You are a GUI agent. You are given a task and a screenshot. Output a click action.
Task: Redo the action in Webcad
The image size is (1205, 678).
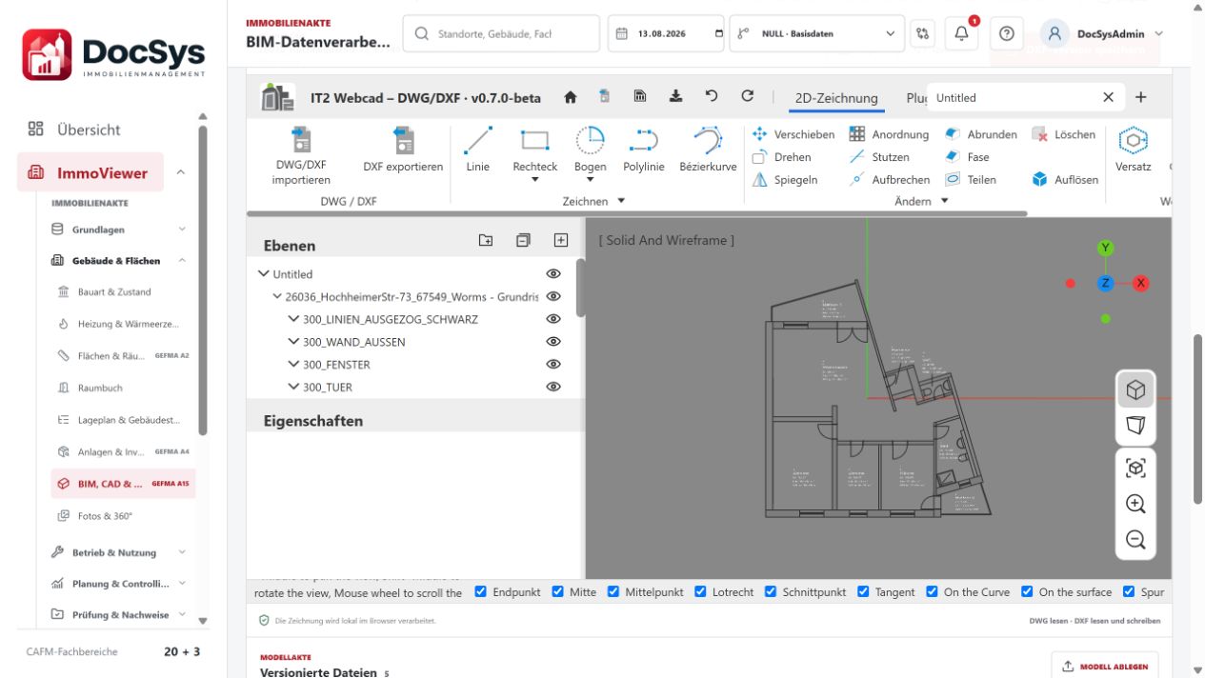(x=747, y=96)
